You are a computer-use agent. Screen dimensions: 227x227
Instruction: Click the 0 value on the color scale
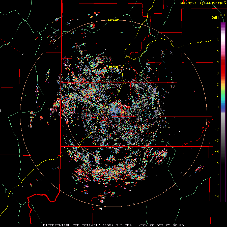[x=218, y=107]
